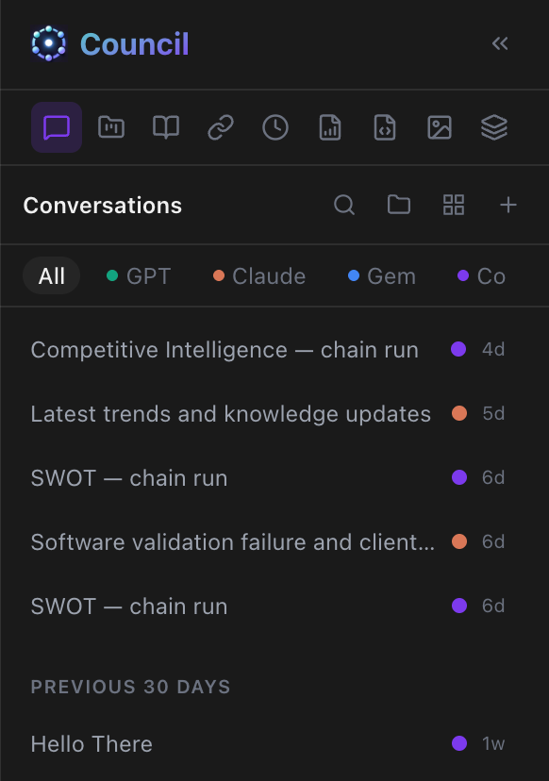549x781 pixels.
Task: Open the History clock icon
Action: (274, 127)
